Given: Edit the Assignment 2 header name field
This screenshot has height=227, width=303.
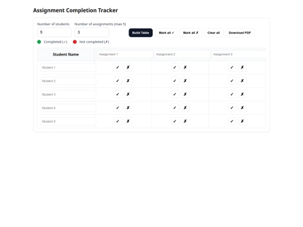Looking at the screenshot, I should [182, 54].
